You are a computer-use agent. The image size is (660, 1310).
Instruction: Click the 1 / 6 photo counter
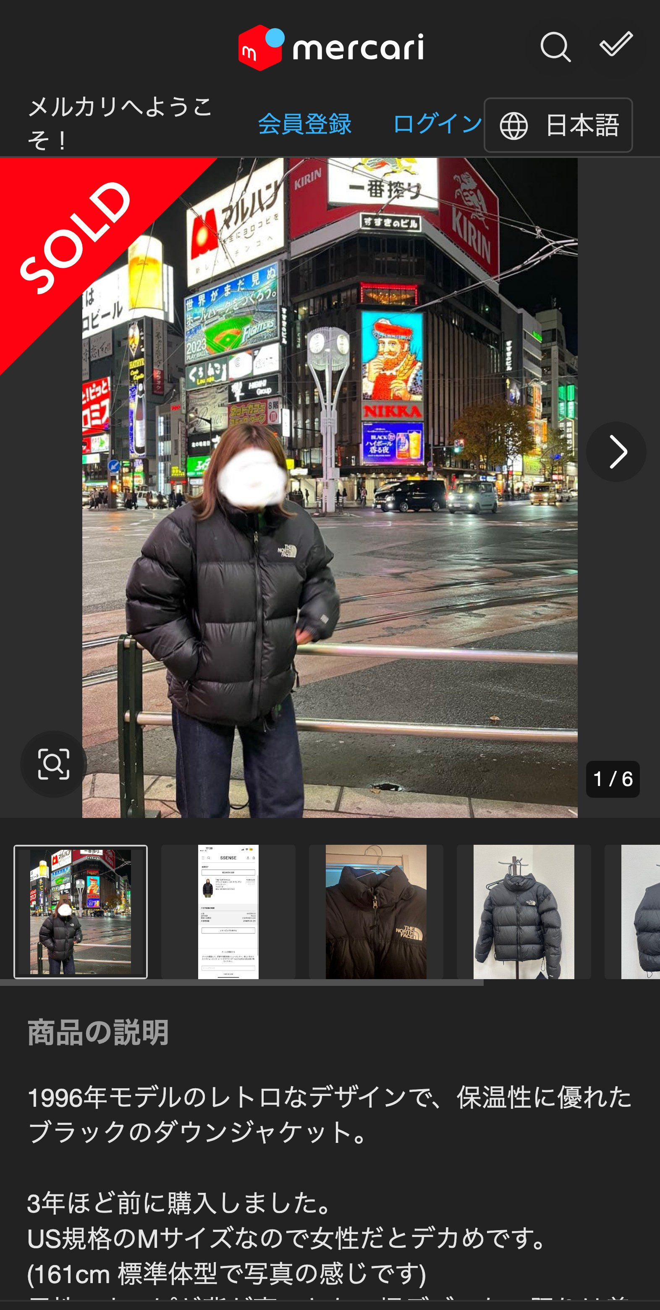pyautogui.click(x=613, y=779)
